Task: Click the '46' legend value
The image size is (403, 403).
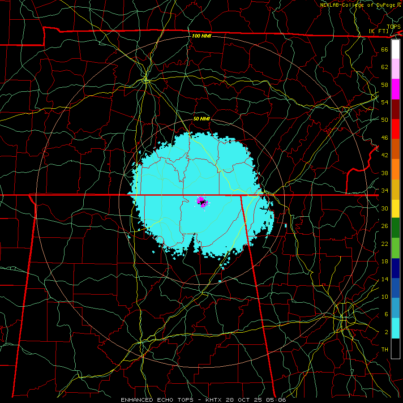Action: [x=385, y=138]
